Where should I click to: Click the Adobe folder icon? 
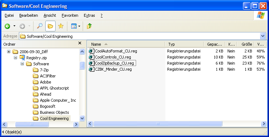[x=36, y=82]
